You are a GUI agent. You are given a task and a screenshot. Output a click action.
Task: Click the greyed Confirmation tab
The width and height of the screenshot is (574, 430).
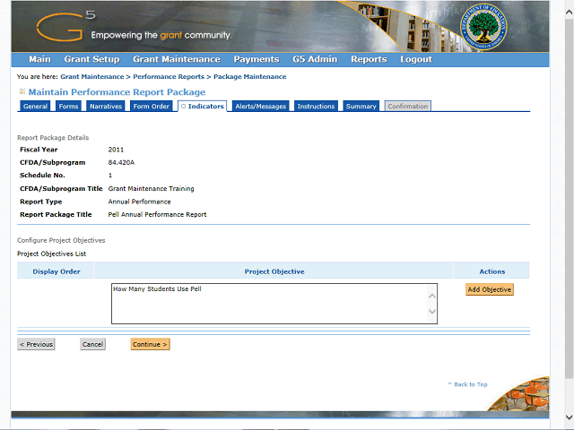408,106
